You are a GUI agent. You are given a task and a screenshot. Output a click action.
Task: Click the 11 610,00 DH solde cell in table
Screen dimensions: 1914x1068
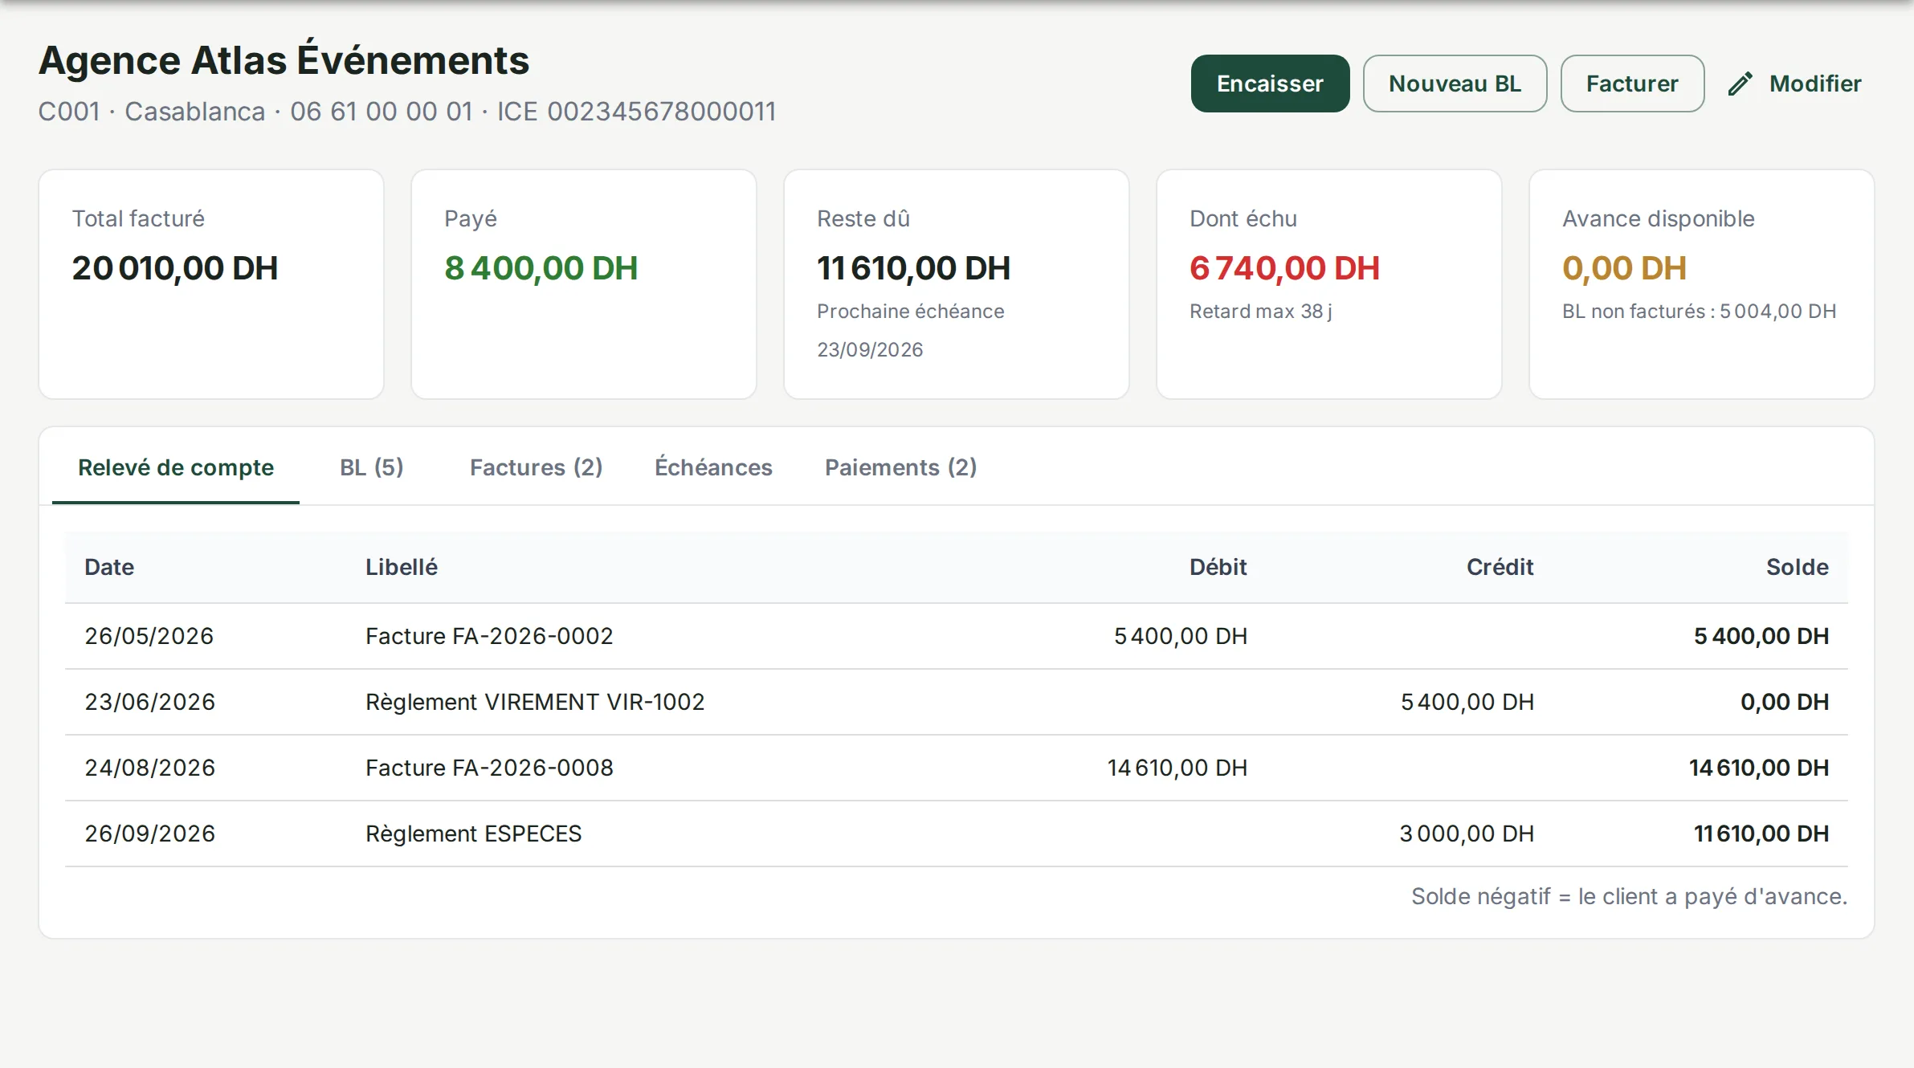(x=1761, y=834)
